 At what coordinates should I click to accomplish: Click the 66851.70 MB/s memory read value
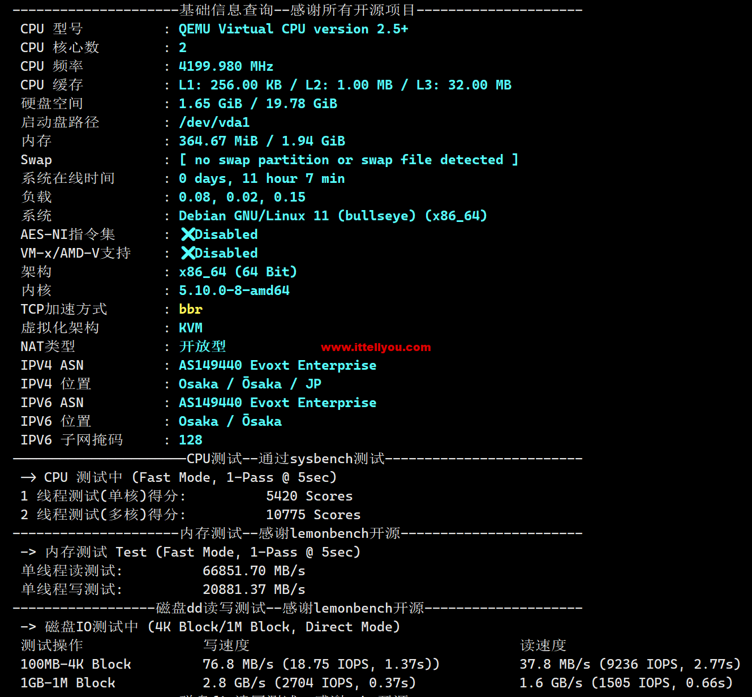click(x=253, y=571)
